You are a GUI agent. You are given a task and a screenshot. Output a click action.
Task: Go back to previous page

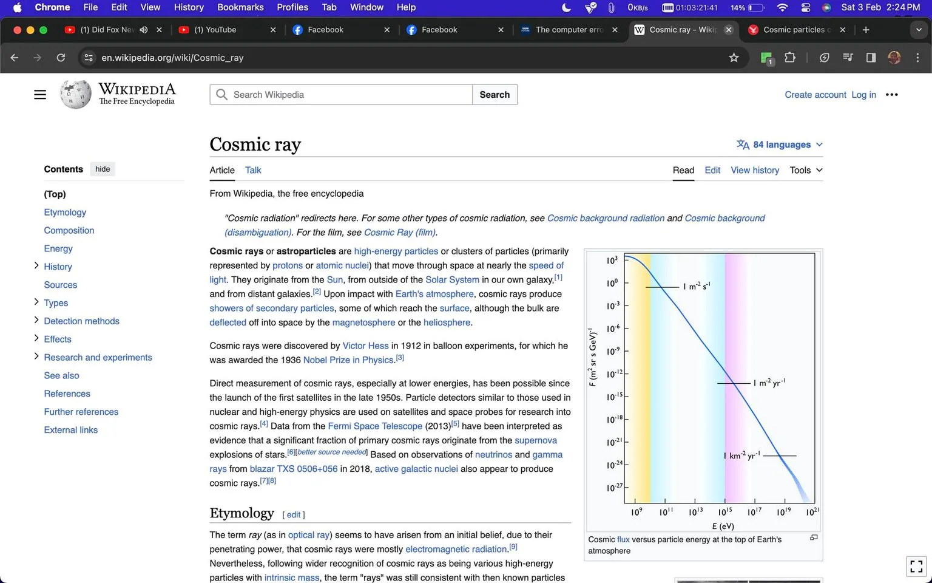15,58
